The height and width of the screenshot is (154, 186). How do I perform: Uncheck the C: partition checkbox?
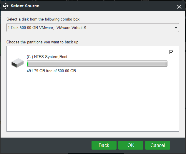171,52
